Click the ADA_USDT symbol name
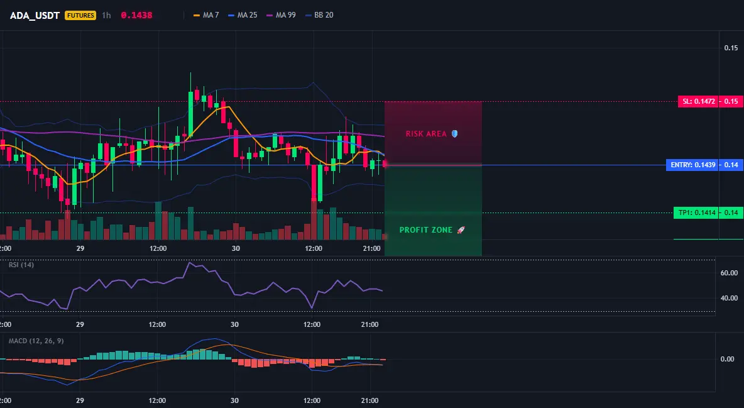This screenshot has width=744, height=408. tap(35, 15)
